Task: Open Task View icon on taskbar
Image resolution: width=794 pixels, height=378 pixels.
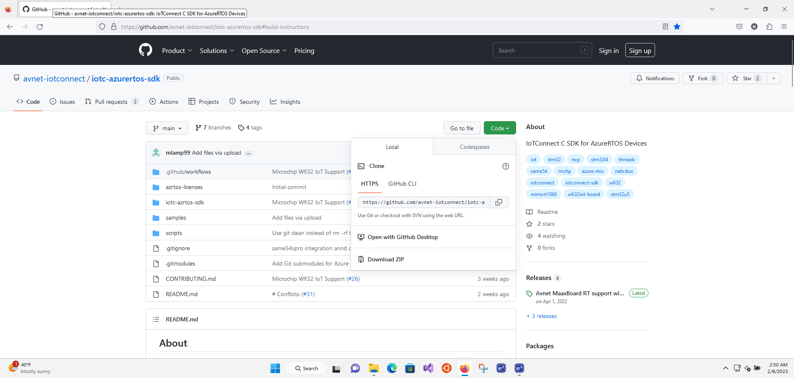Action: [x=337, y=368]
